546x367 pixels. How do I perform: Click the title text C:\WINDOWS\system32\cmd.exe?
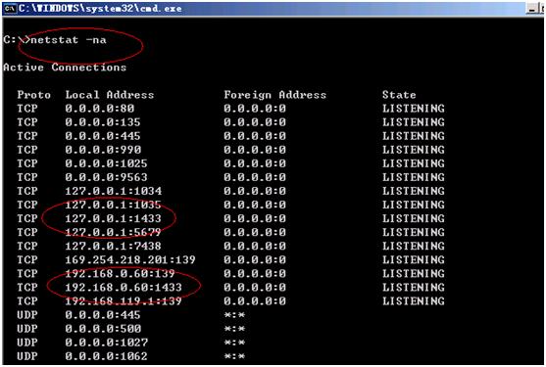click(x=100, y=9)
